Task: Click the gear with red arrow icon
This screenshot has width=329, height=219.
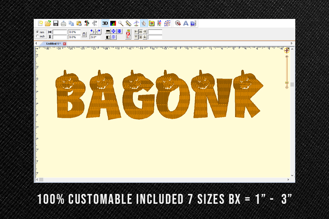Action: (x=178, y=23)
